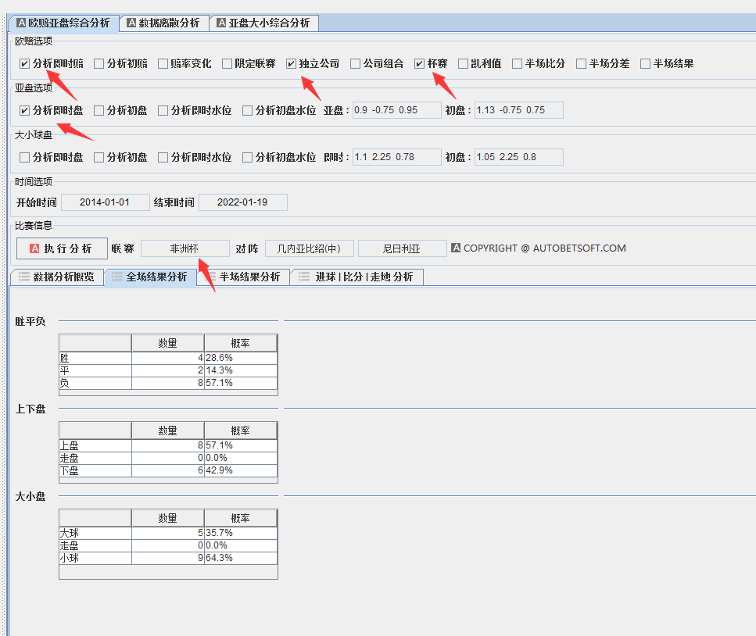
Task: Click the list icon on 进球|比分|走地 分析 tab
Action: (x=305, y=277)
